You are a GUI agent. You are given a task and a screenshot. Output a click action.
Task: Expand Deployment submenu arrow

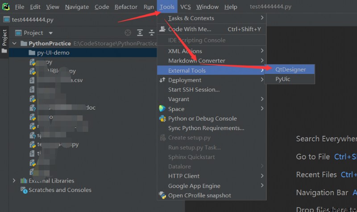[262, 80]
